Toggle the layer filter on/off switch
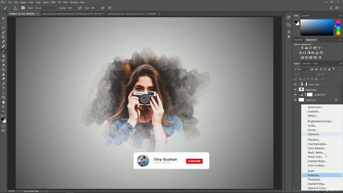The width and height of the screenshot is (343, 193). [x=333, y=69]
